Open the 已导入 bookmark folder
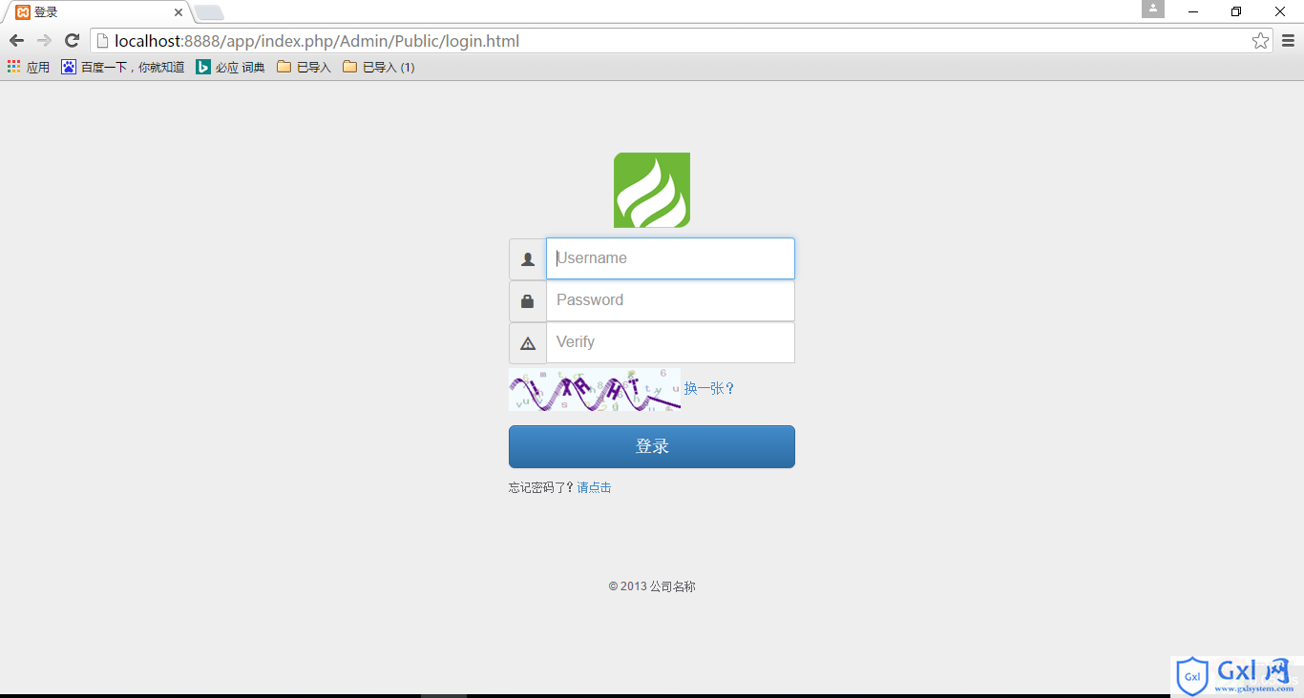 [x=304, y=67]
